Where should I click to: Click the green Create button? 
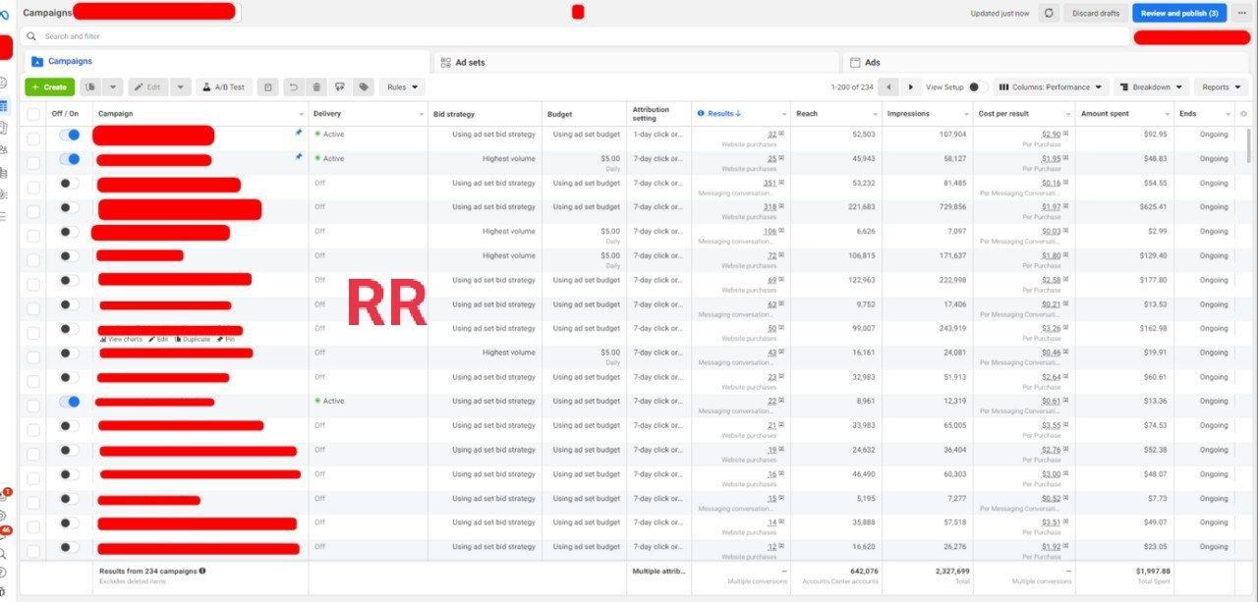(49, 87)
